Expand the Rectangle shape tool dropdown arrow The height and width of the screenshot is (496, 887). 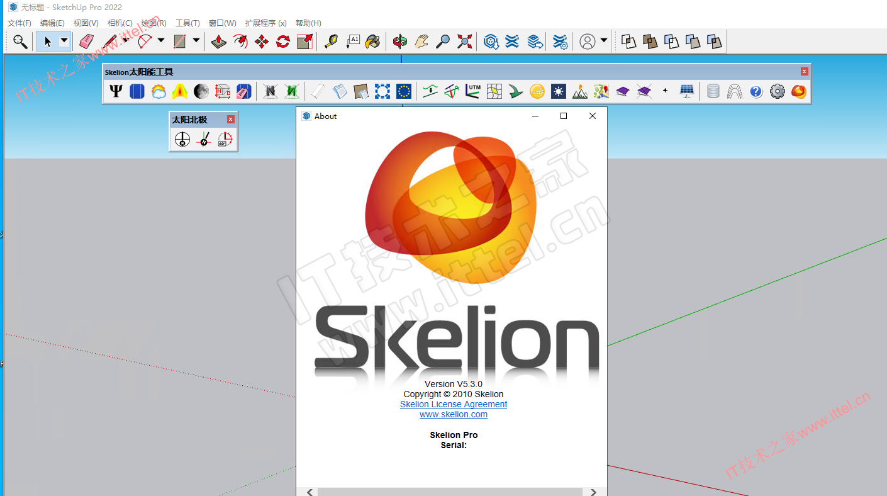[196, 41]
